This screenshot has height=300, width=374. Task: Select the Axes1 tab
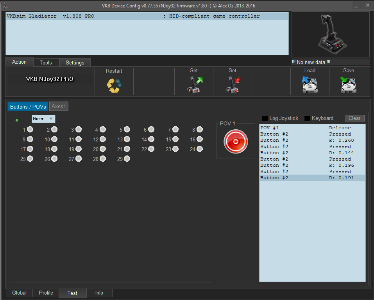pos(59,106)
